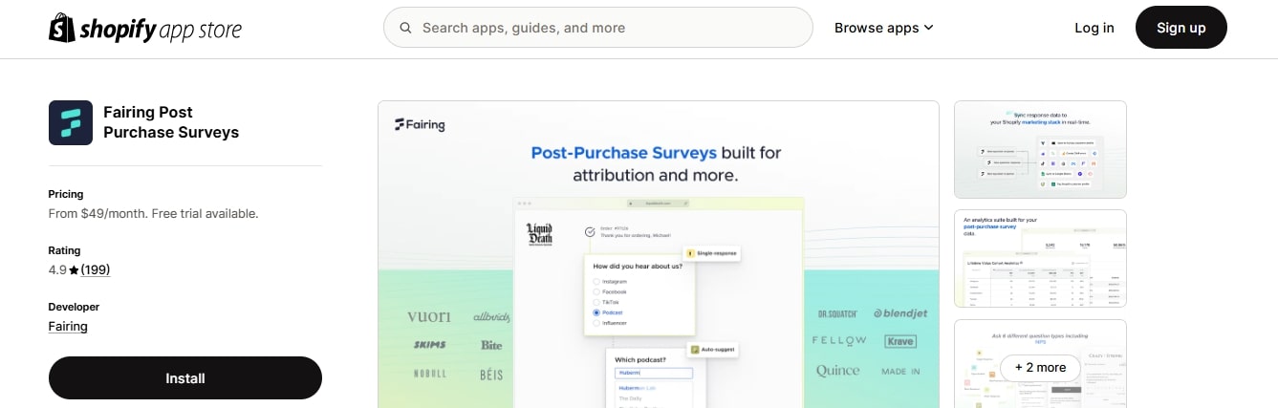Click the allbirds brand logo
This screenshot has width=1278, height=408.
tap(491, 316)
